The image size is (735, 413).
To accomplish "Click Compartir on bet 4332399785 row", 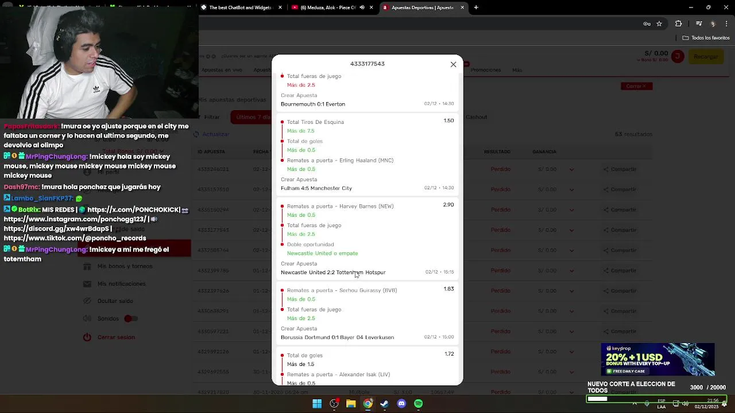I will [620, 271].
